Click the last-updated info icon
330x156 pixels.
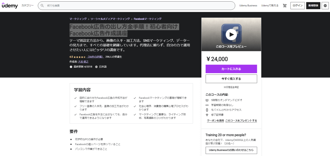click(71, 67)
